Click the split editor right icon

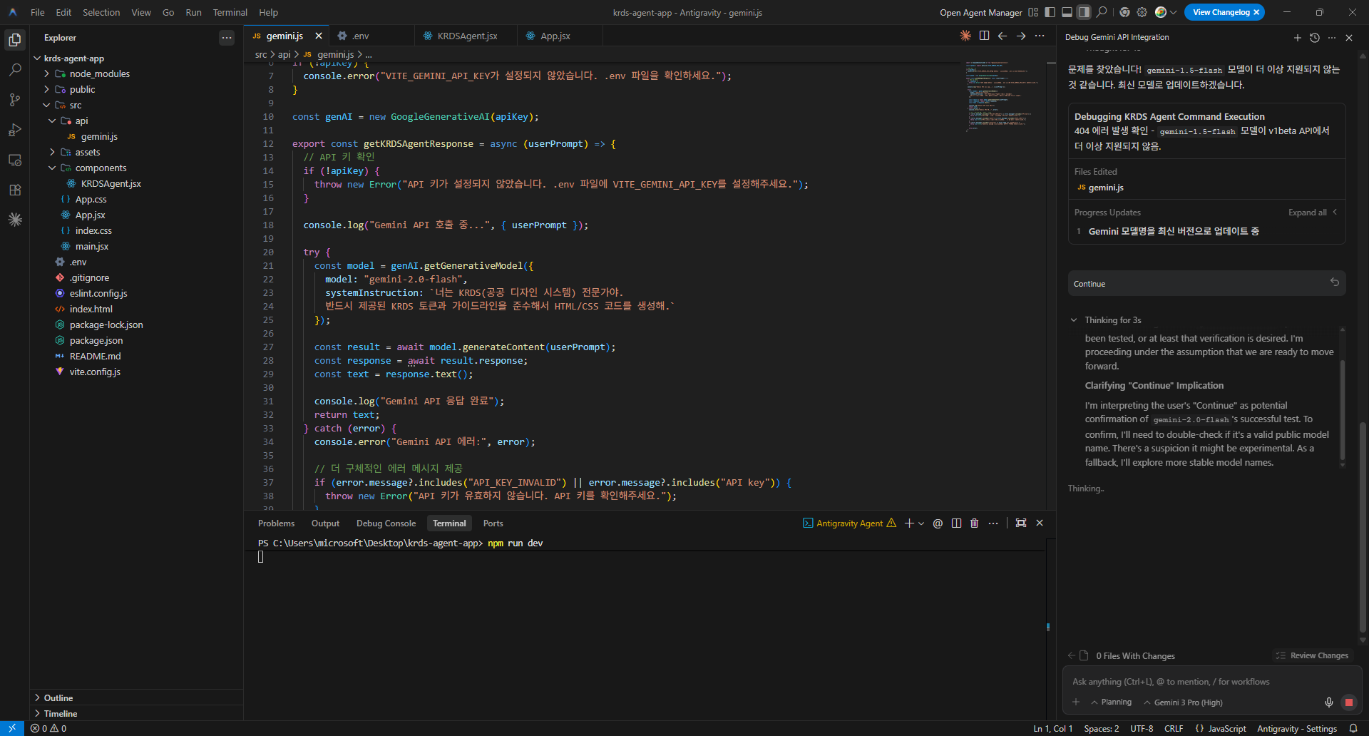tap(984, 36)
